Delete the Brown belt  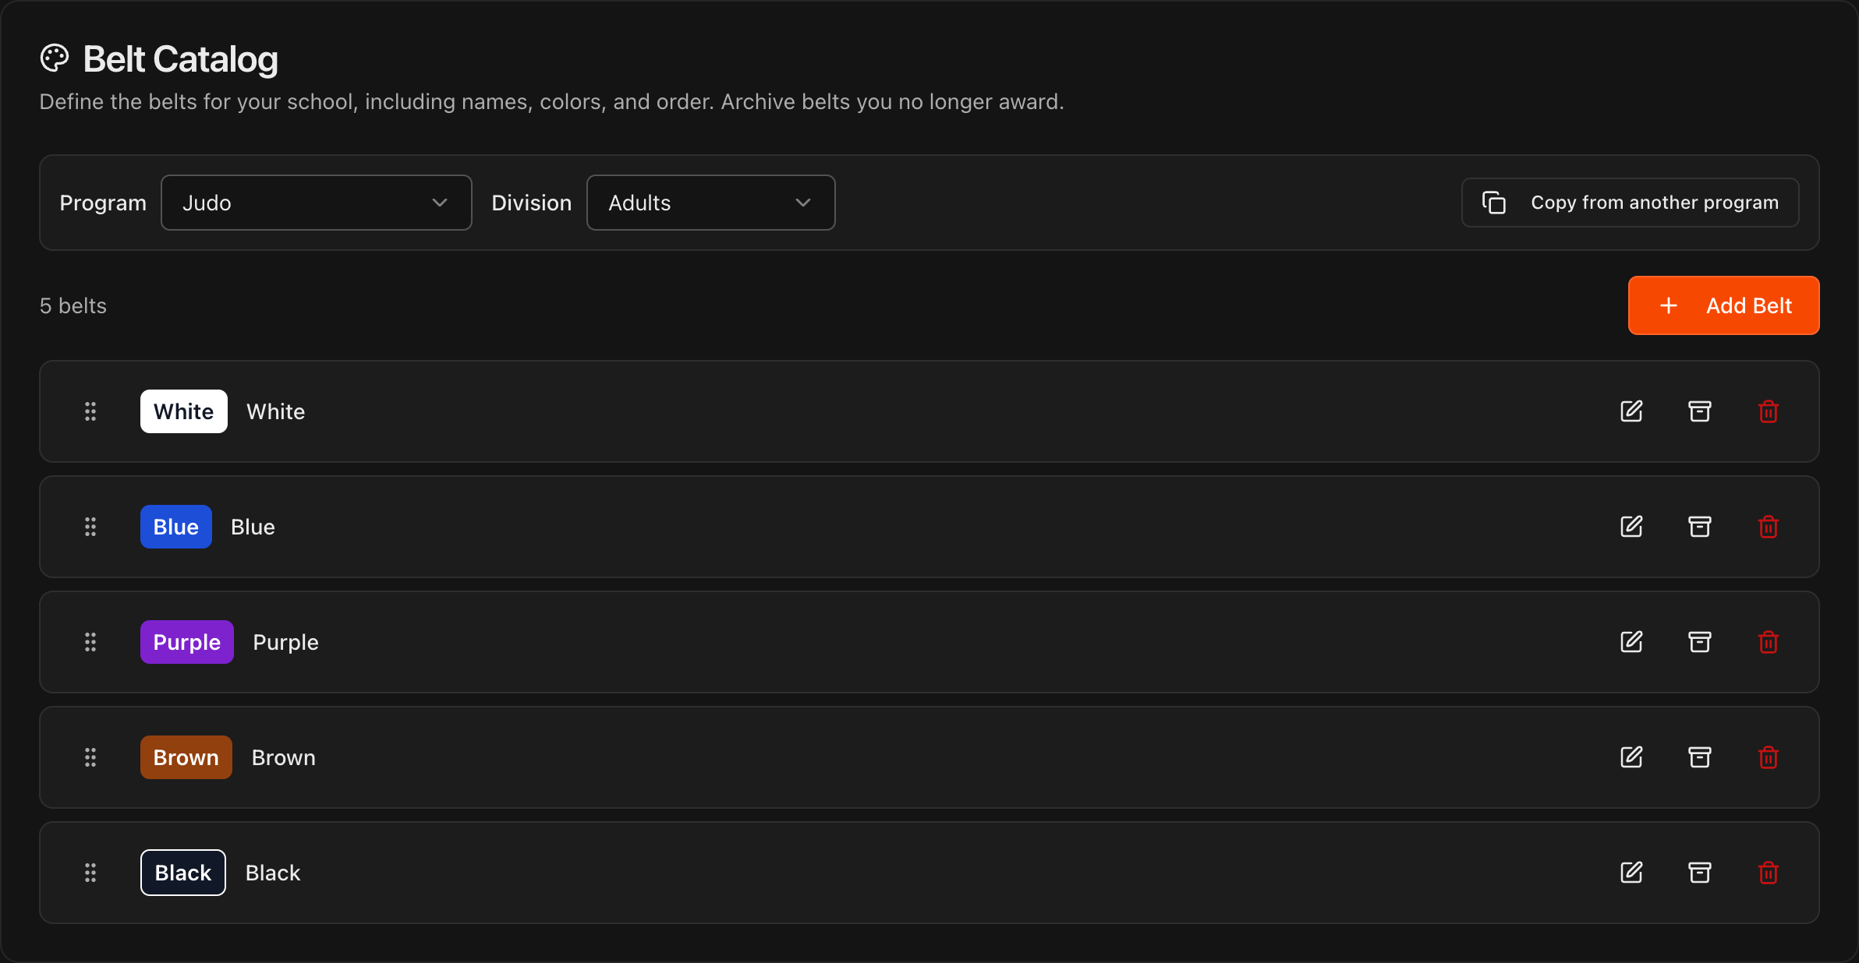point(1769,757)
